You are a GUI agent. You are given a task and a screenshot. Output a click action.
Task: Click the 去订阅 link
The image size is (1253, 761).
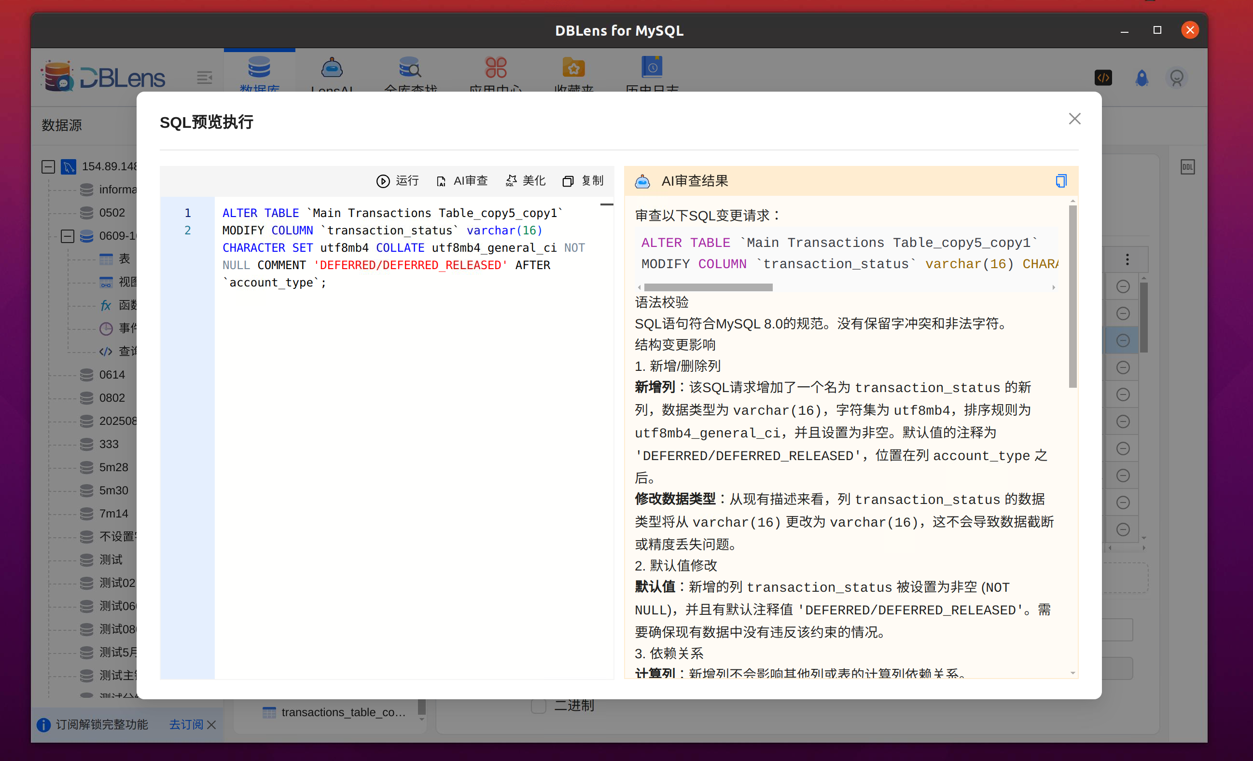(186, 724)
